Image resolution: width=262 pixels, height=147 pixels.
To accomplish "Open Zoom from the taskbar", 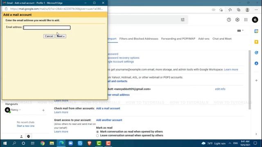I will click(x=70, y=143).
